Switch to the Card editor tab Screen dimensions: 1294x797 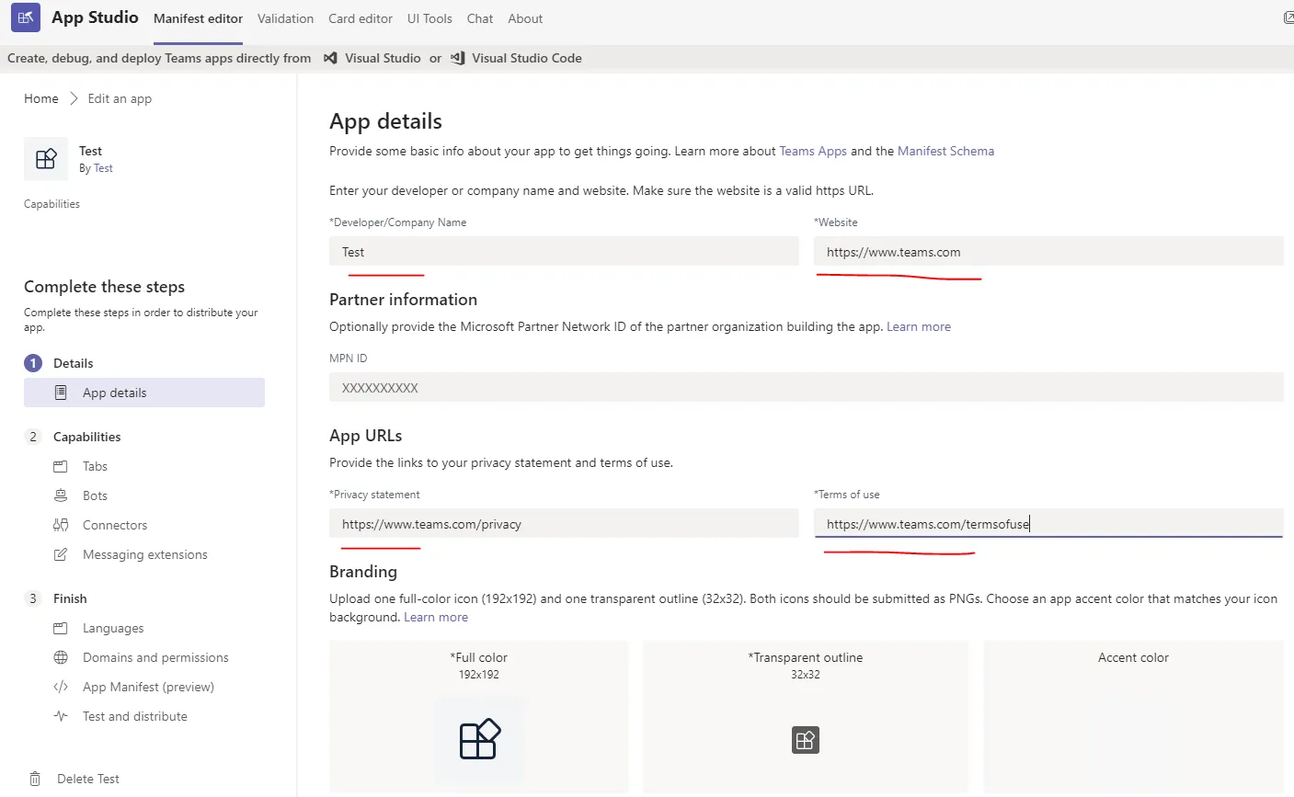361,18
